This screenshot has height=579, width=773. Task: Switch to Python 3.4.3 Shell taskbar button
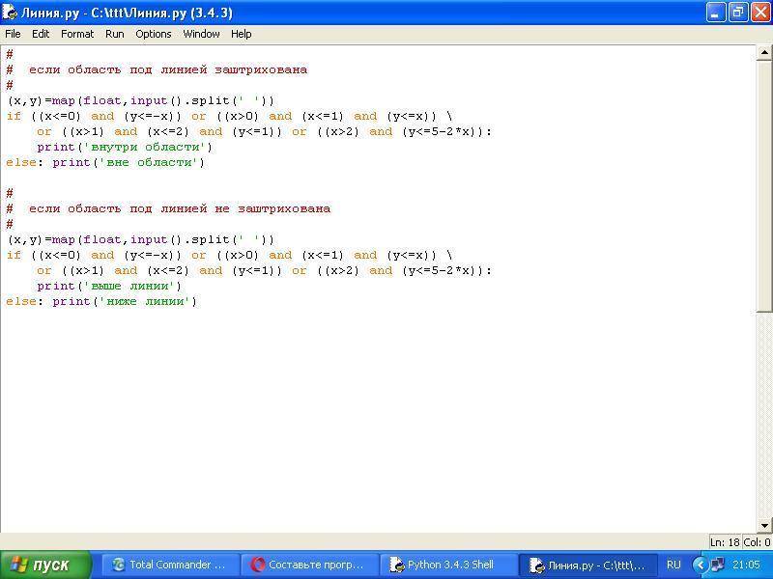[x=448, y=565]
